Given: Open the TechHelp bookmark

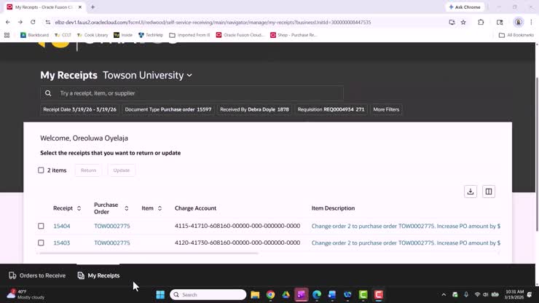Looking at the screenshot, I should pos(151,35).
